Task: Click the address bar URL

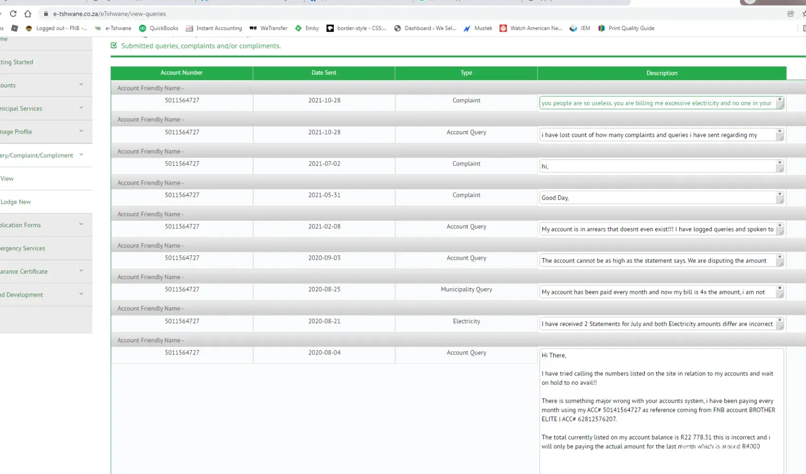Action: [x=110, y=14]
